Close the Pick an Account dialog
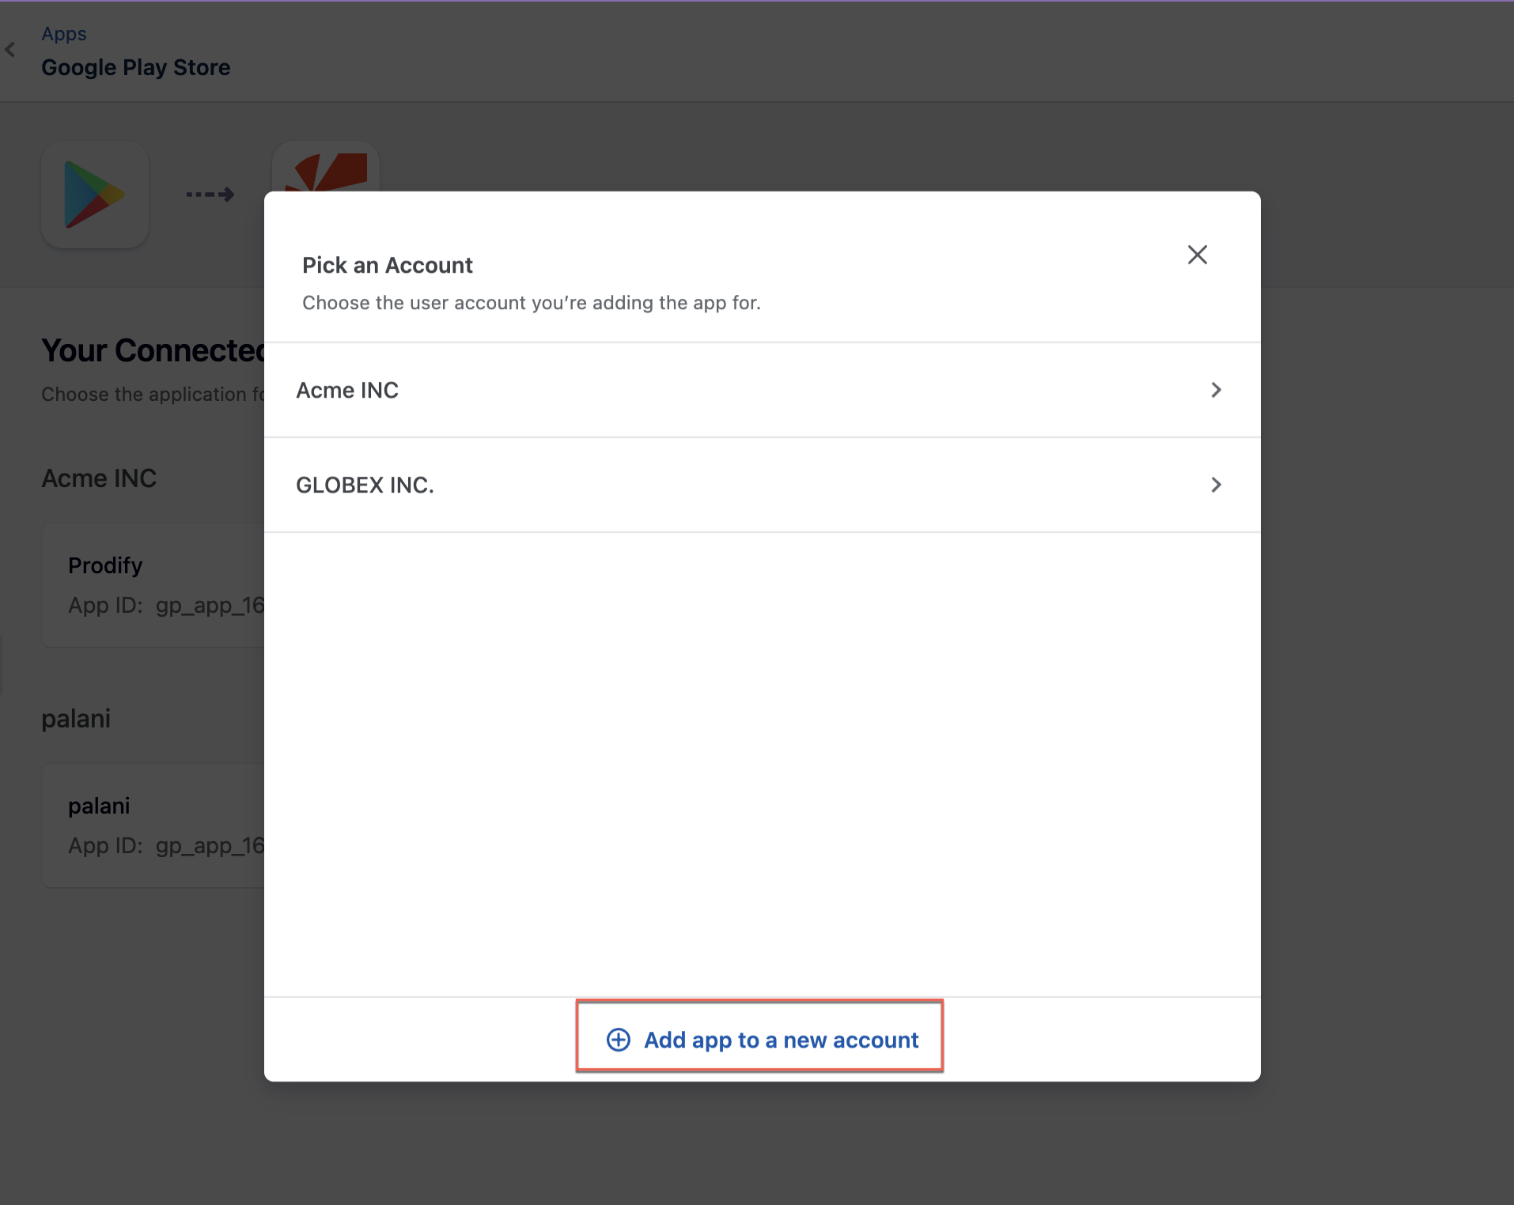This screenshot has width=1514, height=1205. (x=1197, y=255)
